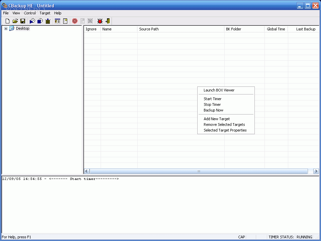Click the Name column header
Image resolution: width=321 pixels, height=241 pixels.
119,29
